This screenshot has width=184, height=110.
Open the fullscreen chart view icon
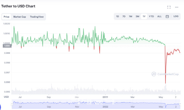pyautogui.click(x=169, y=7)
